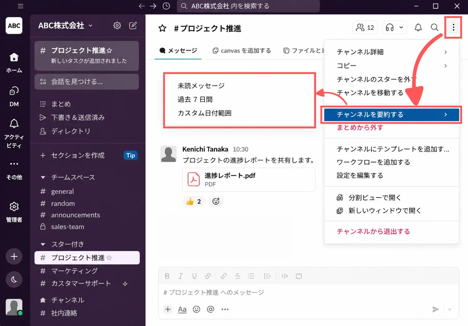The image size is (468, 326).
Task: Unstar the channel via header star
Action: point(162,28)
